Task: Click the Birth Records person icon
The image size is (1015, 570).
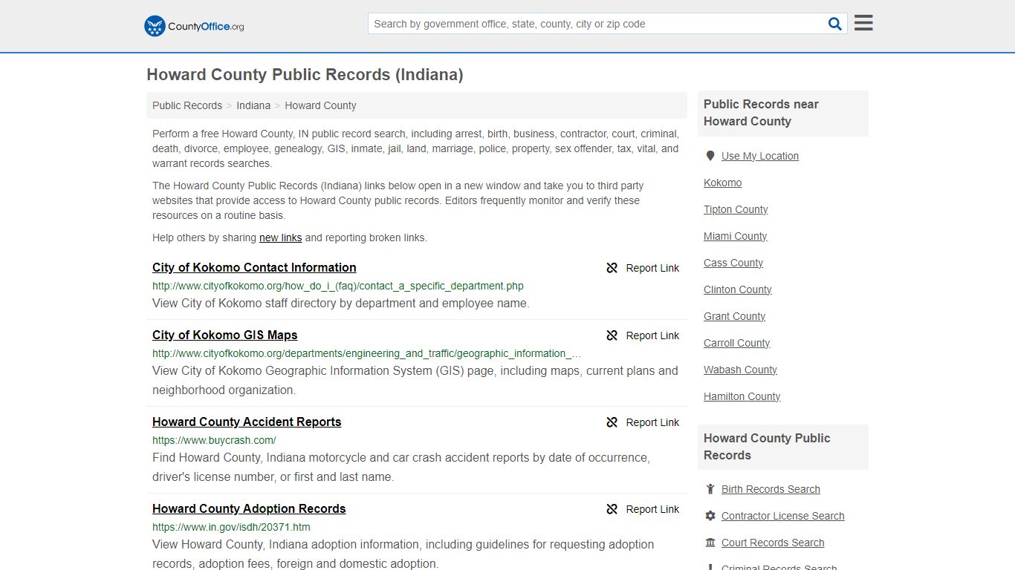Action: tap(710, 489)
